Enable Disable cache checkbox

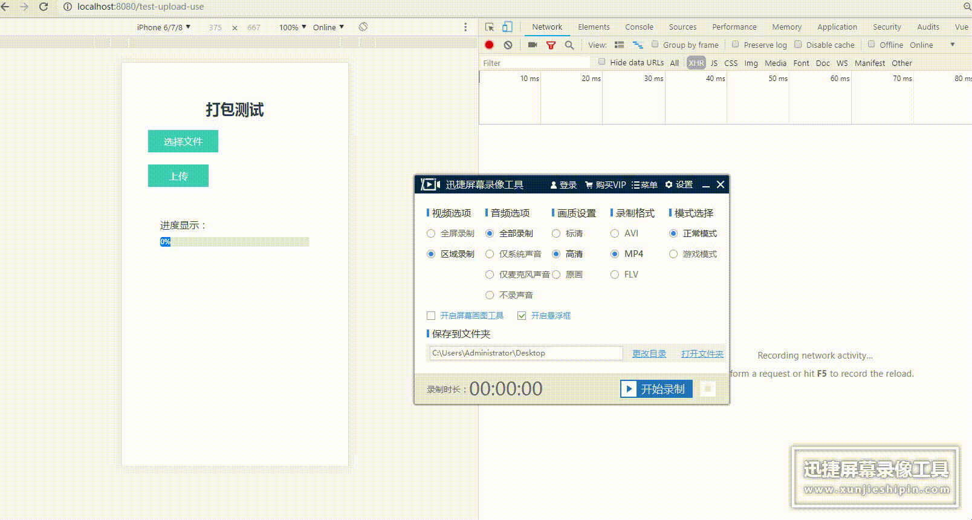click(x=798, y=44)
